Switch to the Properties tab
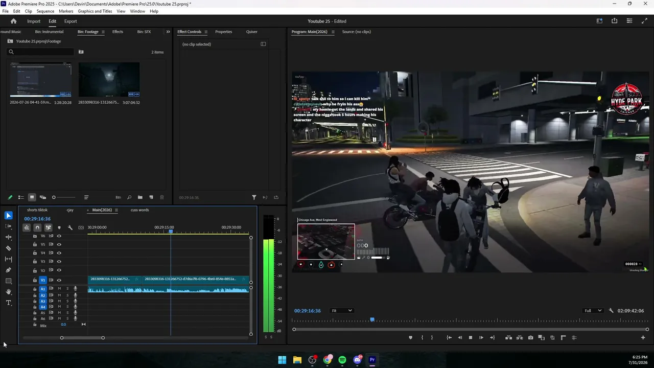Viewport: 654px width, 368px height. click(223, 32)
